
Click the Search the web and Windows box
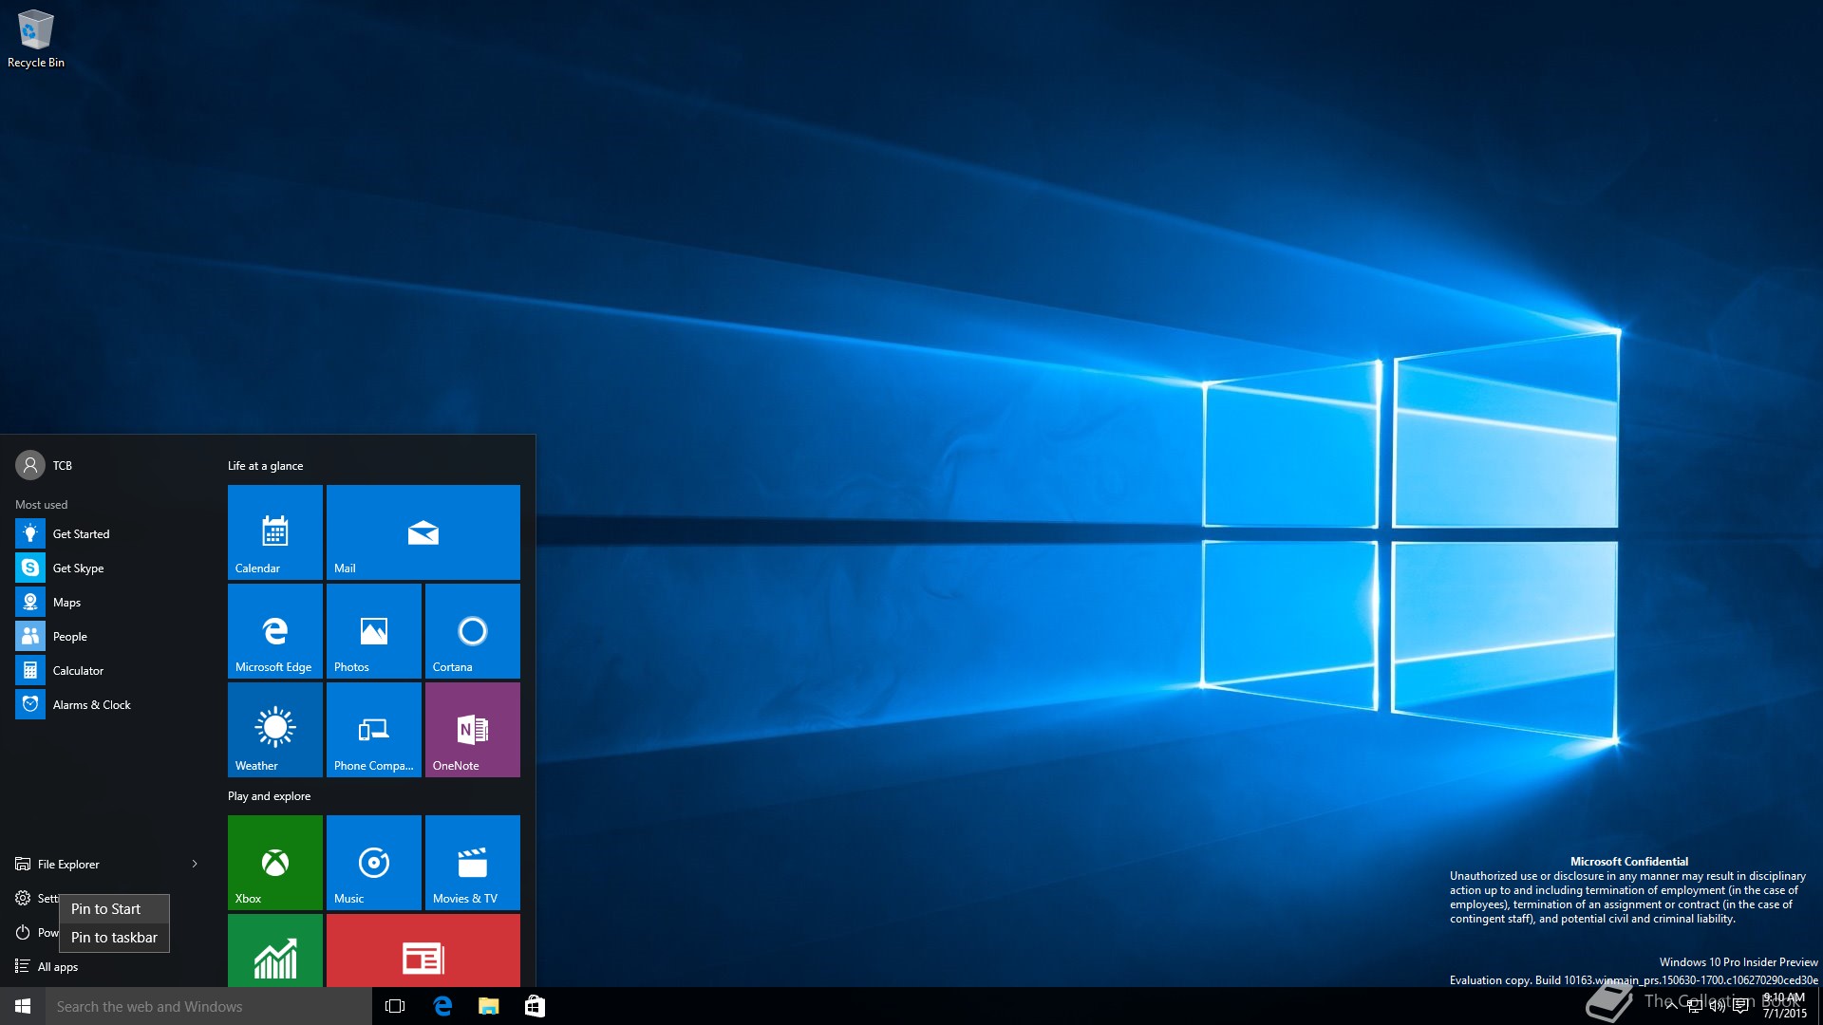[209, 1006]
